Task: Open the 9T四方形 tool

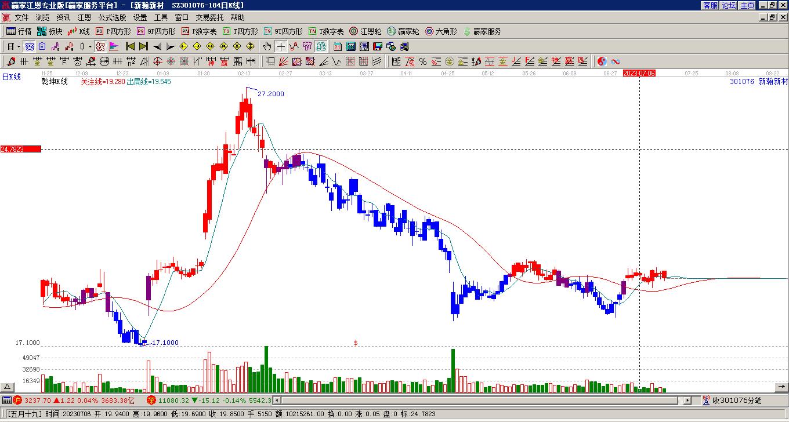Action: pyautogui.click(x=283, y=31)
